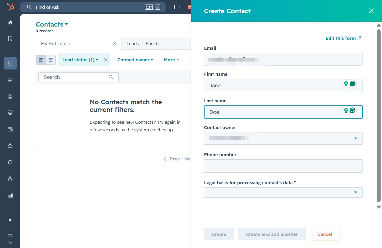Open Automation workflow sidebar icon
This screenshot has width=382, height=248.
point(10,179)
